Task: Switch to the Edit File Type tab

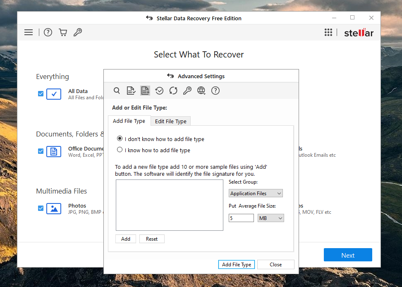Action: click(170, 121)
